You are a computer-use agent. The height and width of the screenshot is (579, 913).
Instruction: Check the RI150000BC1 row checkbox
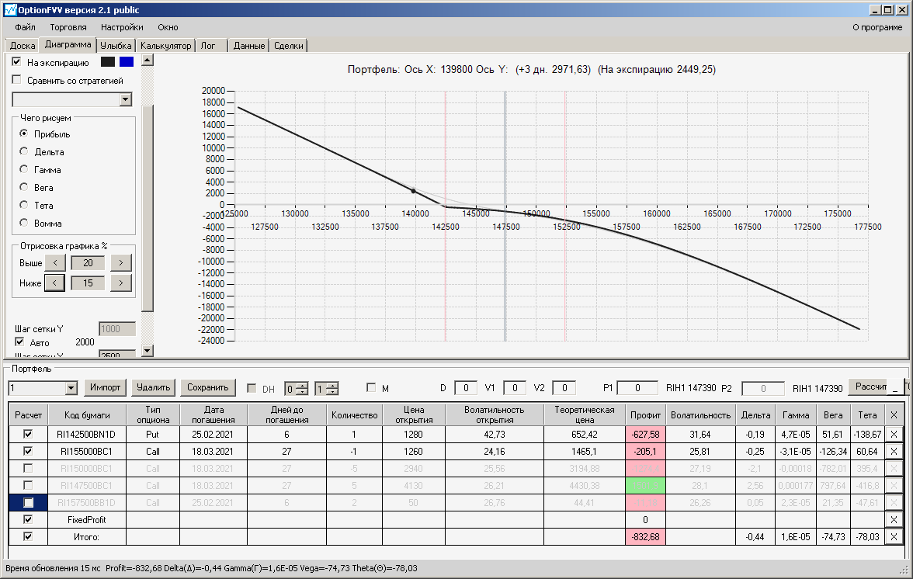coord(27,468)
